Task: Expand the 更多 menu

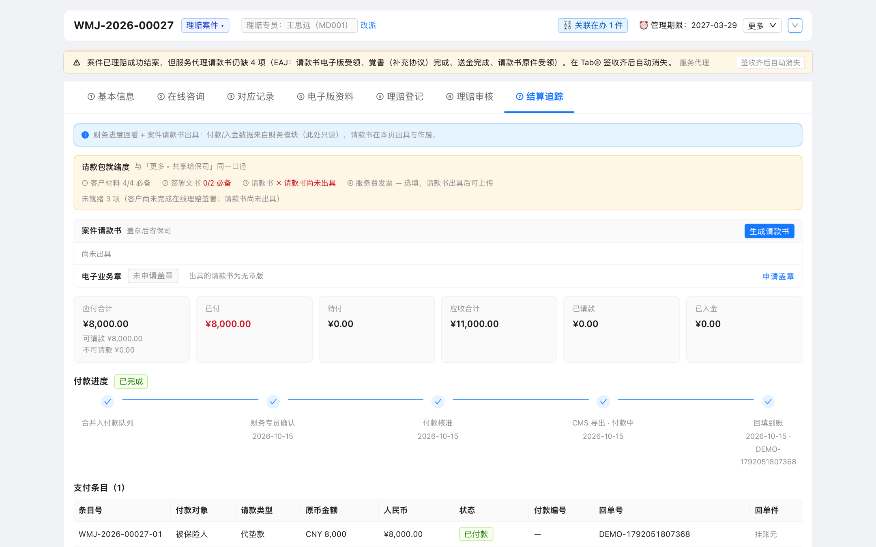Action: tap(762, 26)
